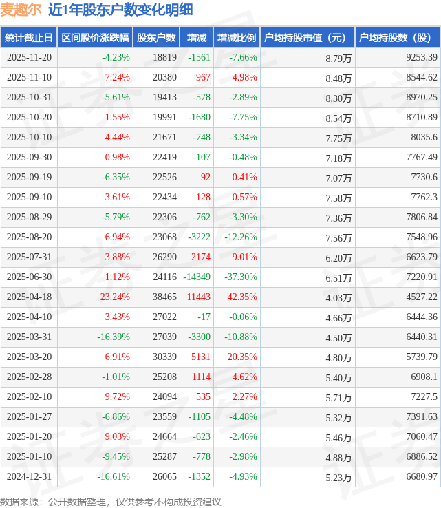
Task: Click the 2024-12-31 date cell
Action: click(28, 477)
